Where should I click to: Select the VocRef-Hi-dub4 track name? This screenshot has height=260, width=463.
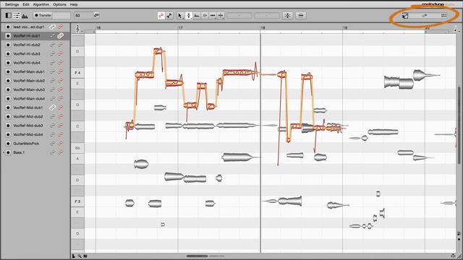27,63
